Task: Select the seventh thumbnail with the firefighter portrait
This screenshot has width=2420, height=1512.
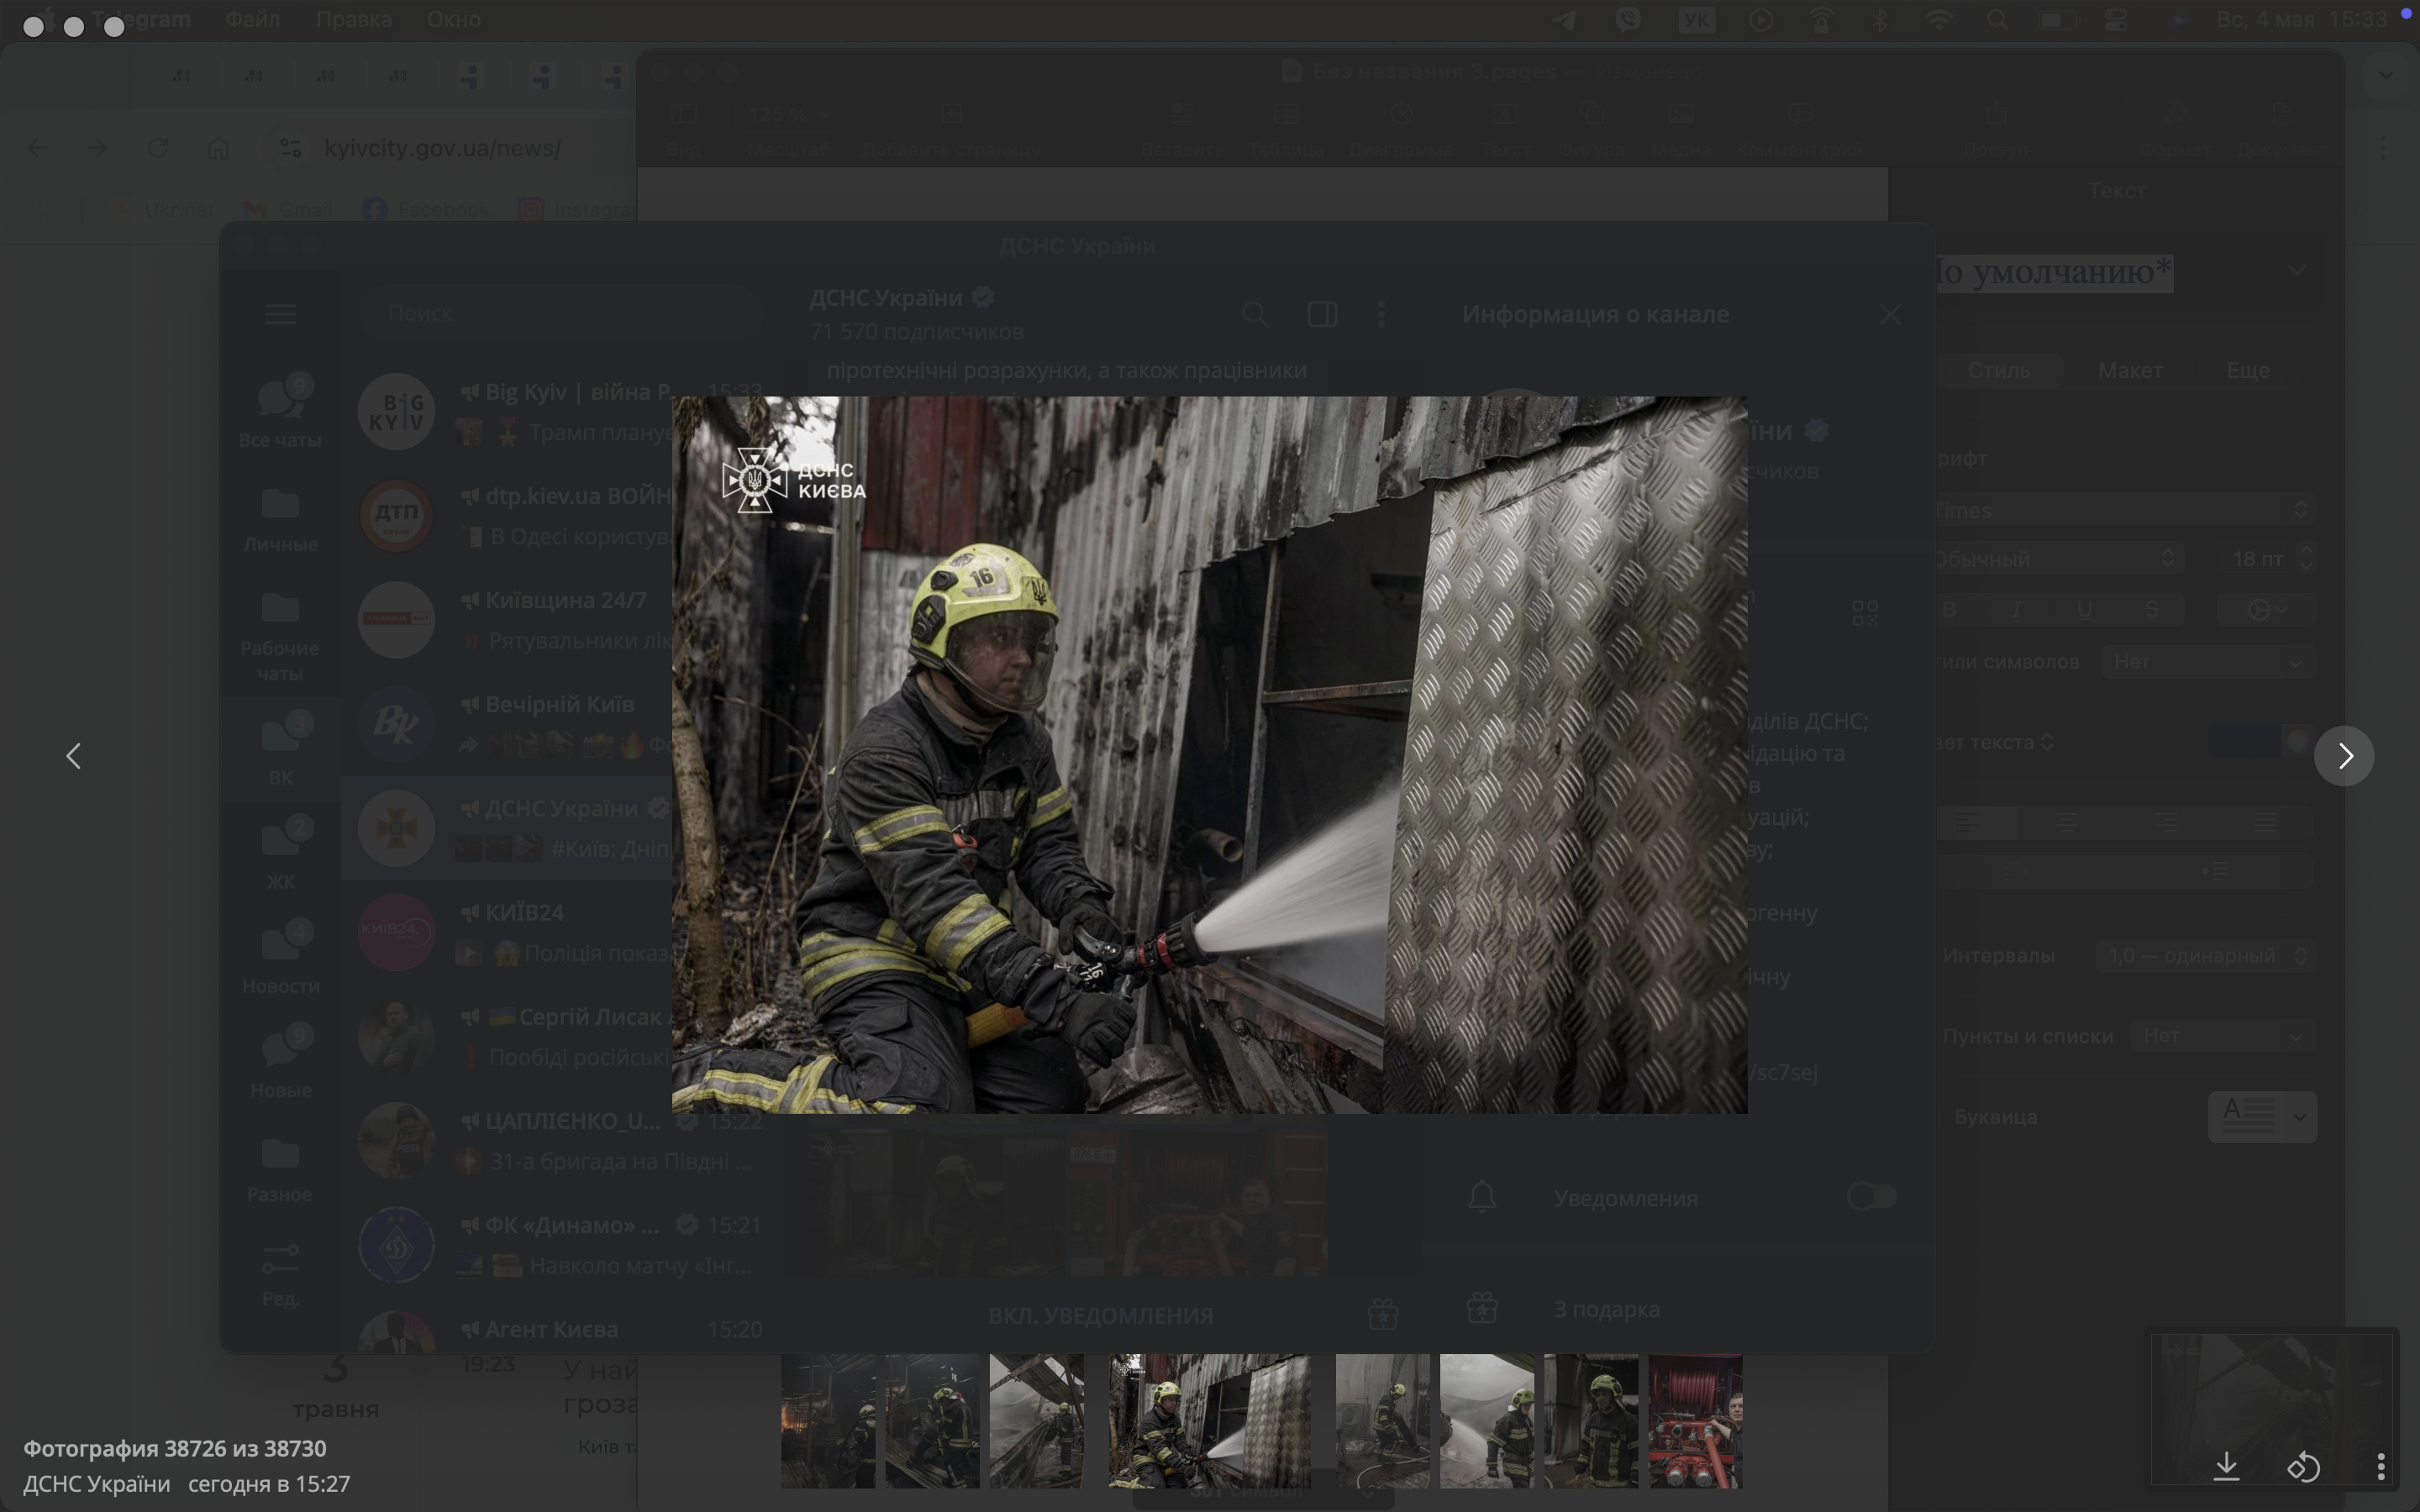Action: 1591,1421
